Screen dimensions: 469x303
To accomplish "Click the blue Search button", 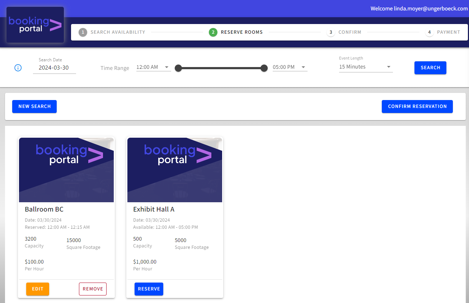I will point(430,68).
